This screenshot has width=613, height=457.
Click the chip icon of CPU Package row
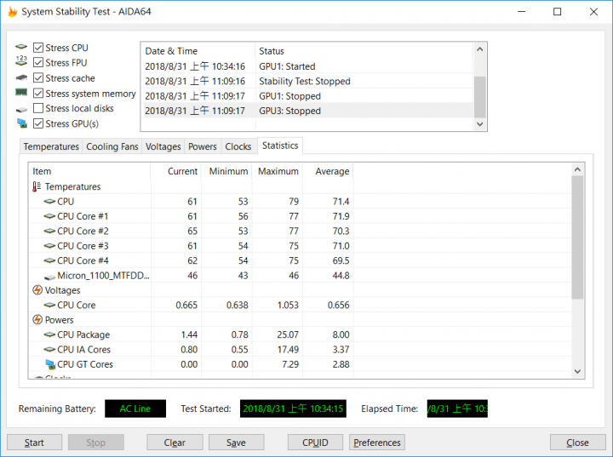click(49, 334)
